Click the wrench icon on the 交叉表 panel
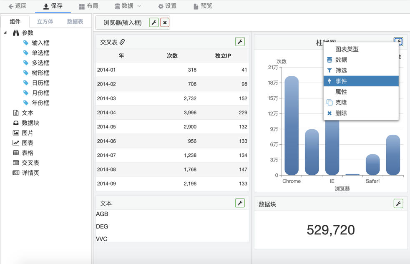The width and height of the screenshot is (410, 264). click(240, 42)
